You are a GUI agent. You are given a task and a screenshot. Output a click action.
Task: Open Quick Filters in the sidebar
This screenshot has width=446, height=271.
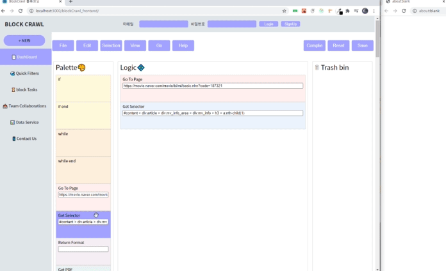[x=26, y=74]
